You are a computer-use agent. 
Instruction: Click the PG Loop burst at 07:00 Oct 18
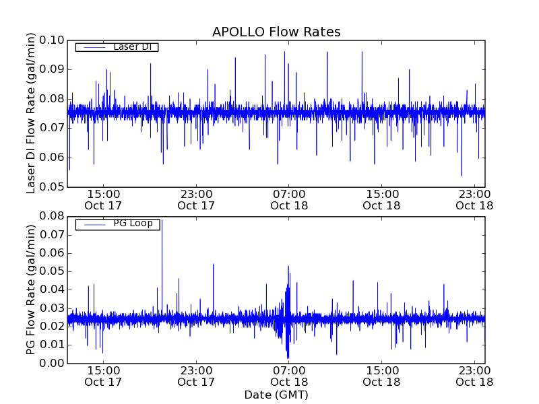[x=288, y=312]
